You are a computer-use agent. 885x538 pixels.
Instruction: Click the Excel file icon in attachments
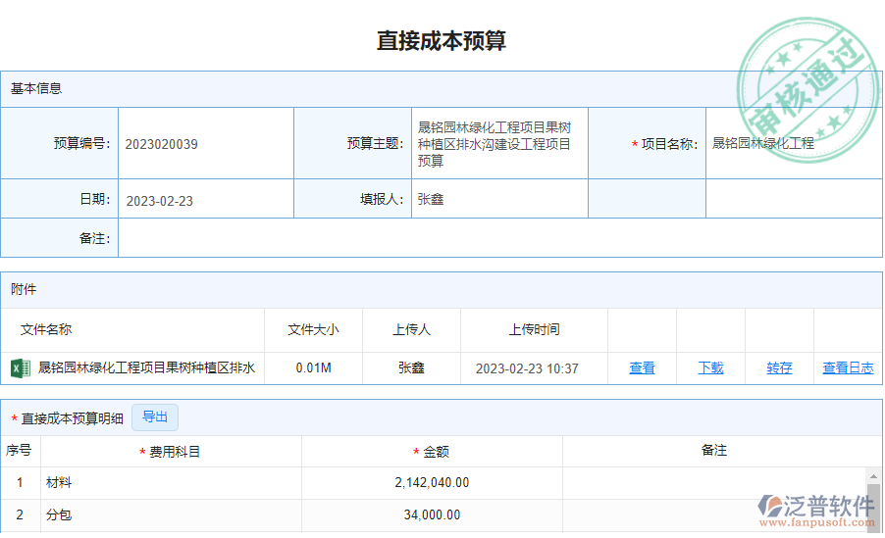[x=20, y=368]
